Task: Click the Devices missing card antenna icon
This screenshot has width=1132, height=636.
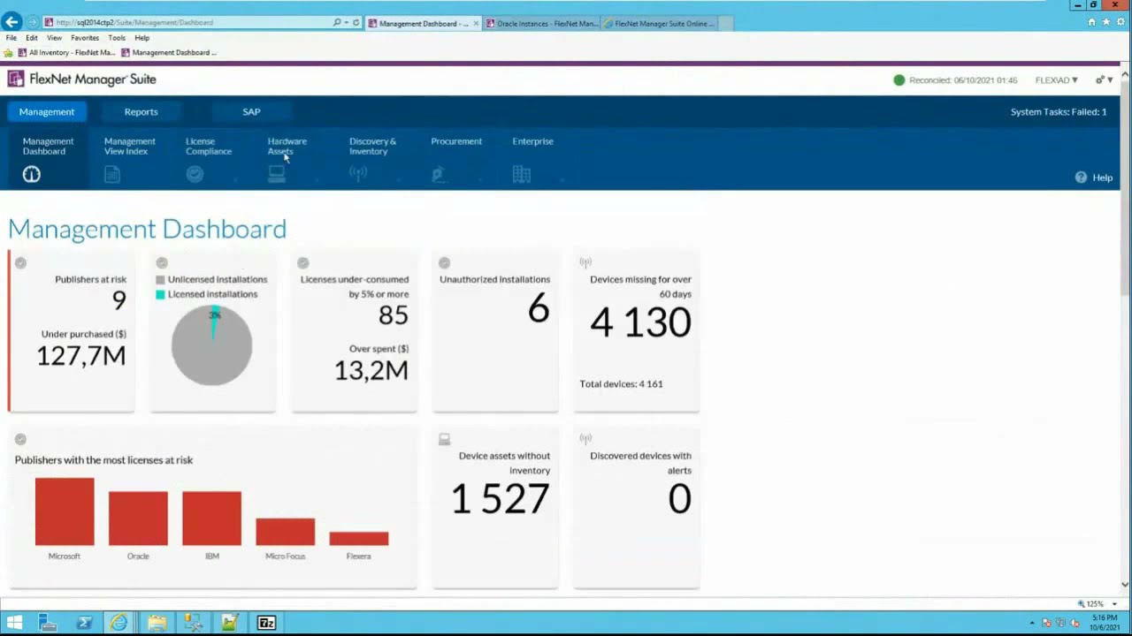Action: pos(585,262)
